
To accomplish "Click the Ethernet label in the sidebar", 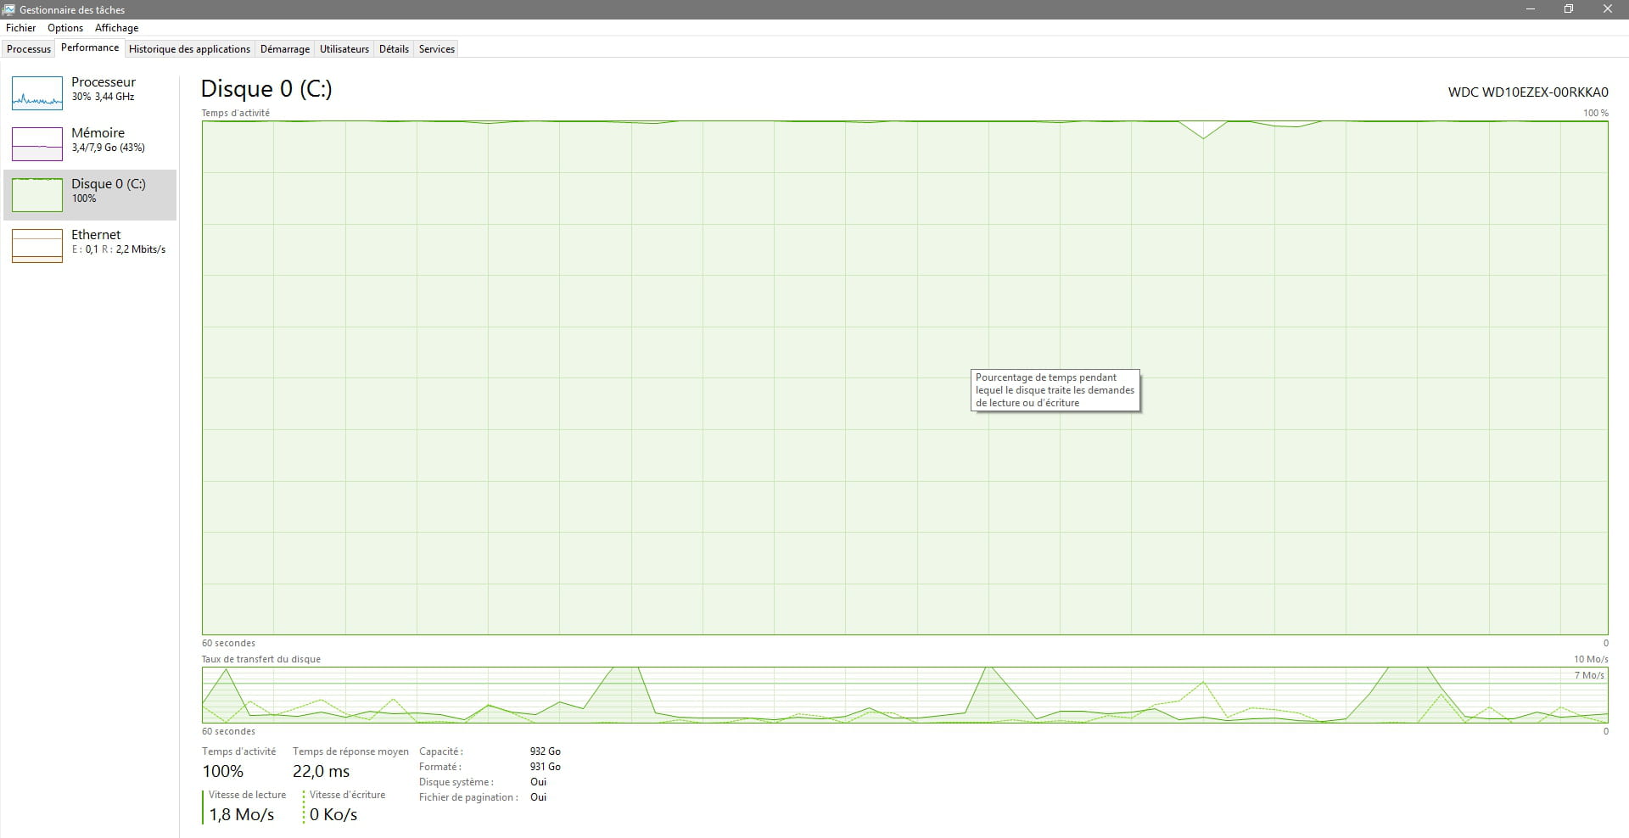I will (96, 235).
